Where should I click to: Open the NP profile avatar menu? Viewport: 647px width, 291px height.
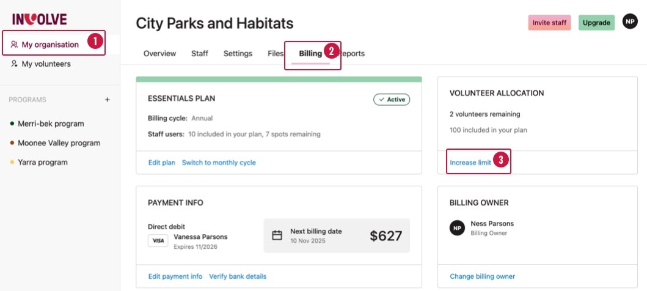(630, 21)
